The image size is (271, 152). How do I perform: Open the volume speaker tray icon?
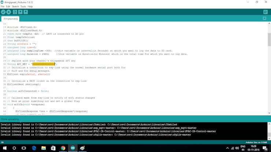coord(237,148)
